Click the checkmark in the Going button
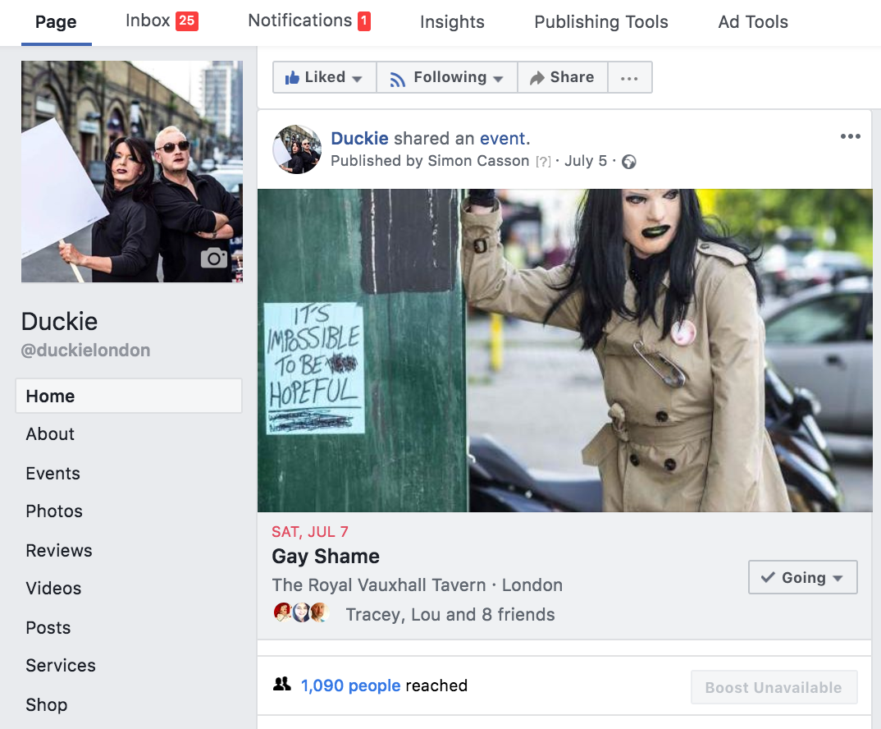The image size is (881, 729). [x=768, y=577]
